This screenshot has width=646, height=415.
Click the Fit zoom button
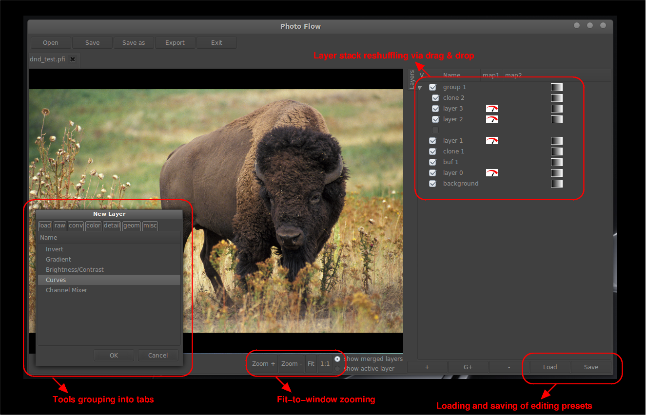[x=311, y=364]
